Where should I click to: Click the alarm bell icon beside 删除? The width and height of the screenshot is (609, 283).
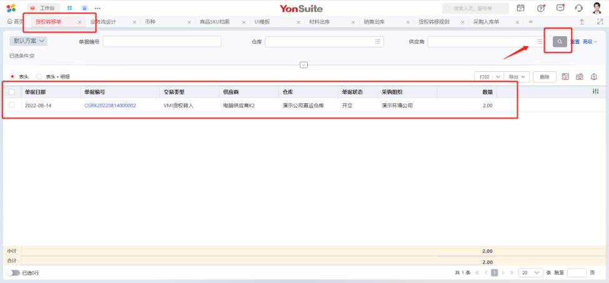click(593, 77)
